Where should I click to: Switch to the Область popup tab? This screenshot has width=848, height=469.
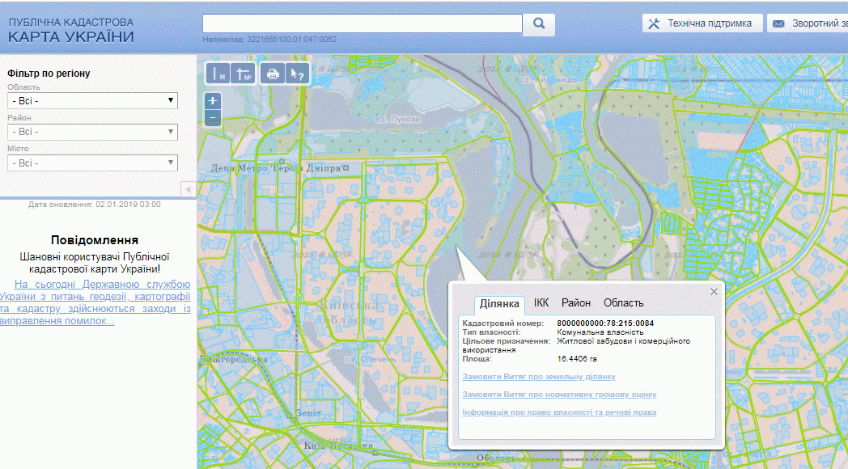[x=623, y=303]
